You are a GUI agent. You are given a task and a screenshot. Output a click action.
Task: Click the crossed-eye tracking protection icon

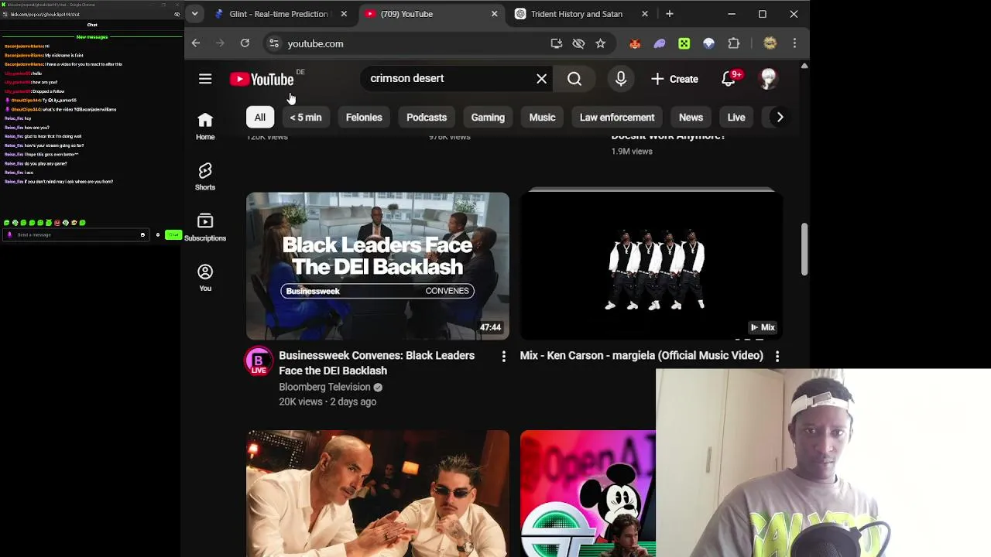tap(578, 43)
